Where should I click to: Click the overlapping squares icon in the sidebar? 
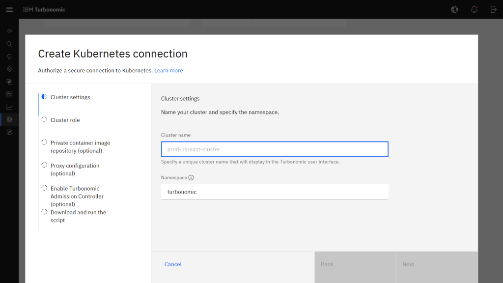click(x=9, y=82)
